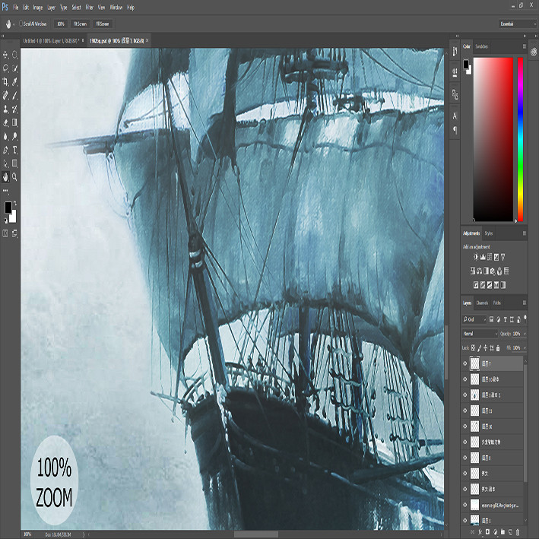The height and width of the screenshot is (539, 539).
Task: Add a Levels adjustment
Action: point(483,257)
